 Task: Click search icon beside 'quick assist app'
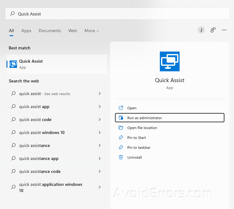[x=13, y=107]
